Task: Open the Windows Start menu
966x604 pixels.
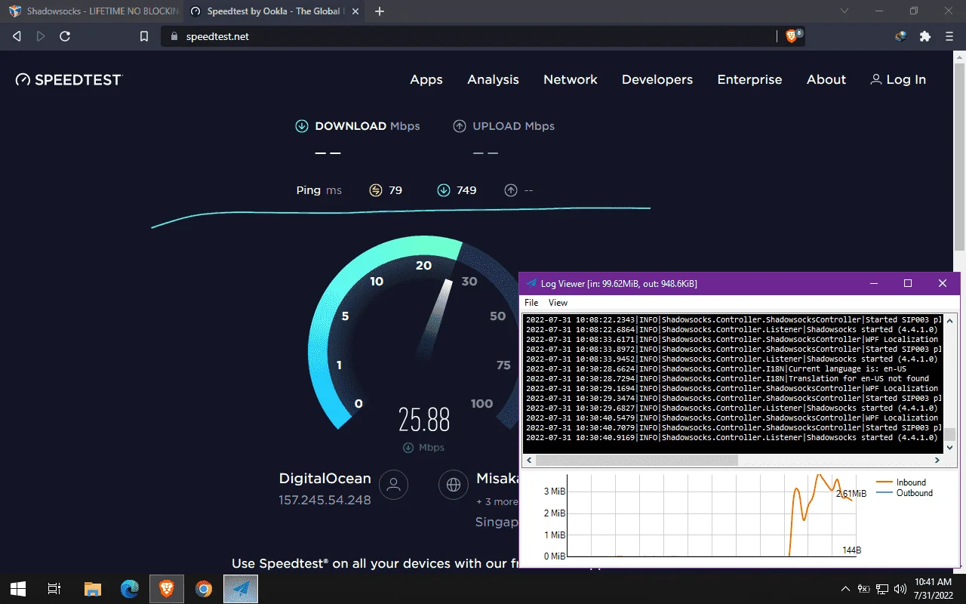Action: [18, 589]
